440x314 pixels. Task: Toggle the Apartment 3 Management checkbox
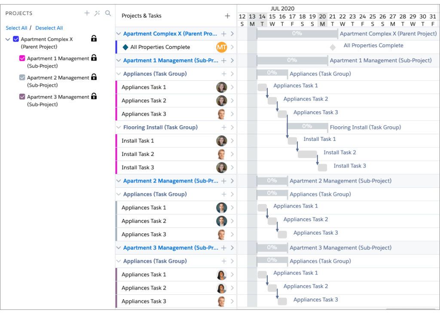click(22, 97)
